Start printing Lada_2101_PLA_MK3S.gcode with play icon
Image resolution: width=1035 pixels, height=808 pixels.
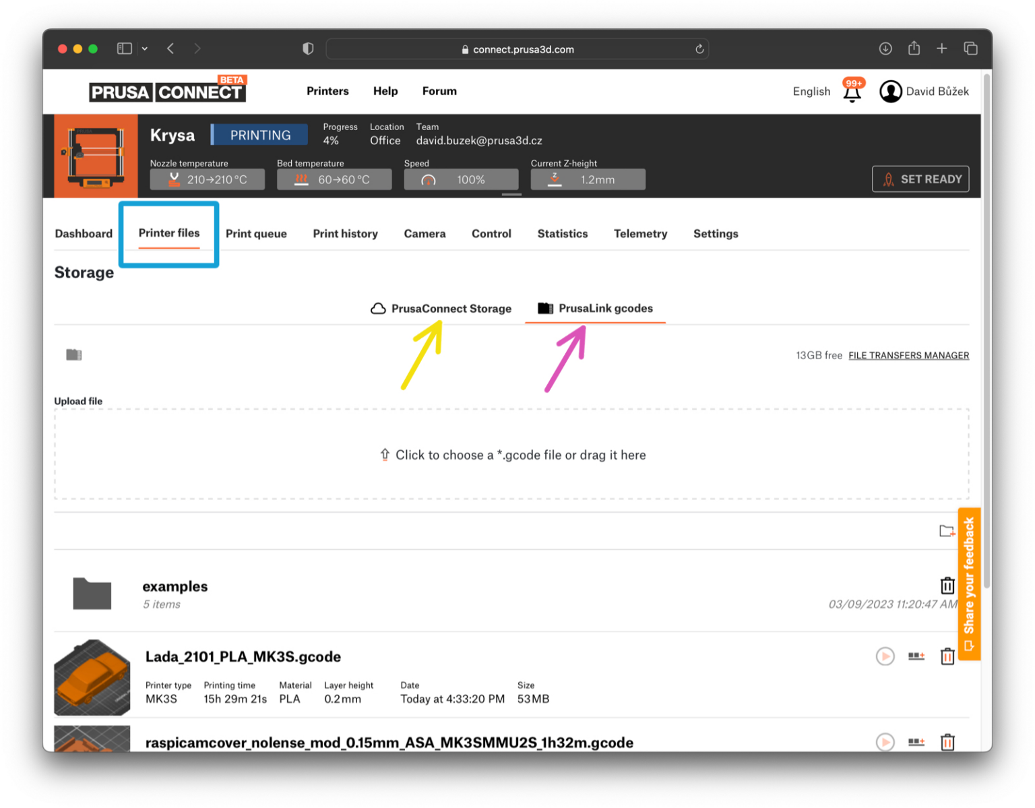pos(885,656)
